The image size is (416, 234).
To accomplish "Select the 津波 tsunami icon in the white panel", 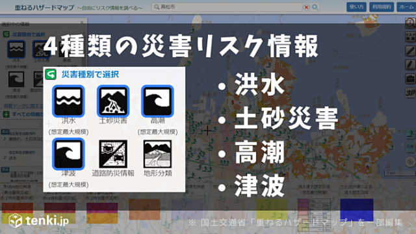I will pyautogui.click(x=68, y=154).
